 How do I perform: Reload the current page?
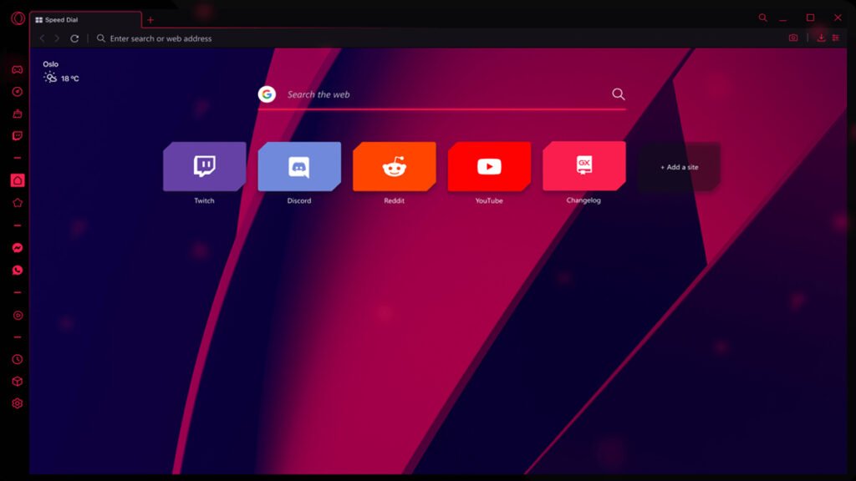coord(74,38)
